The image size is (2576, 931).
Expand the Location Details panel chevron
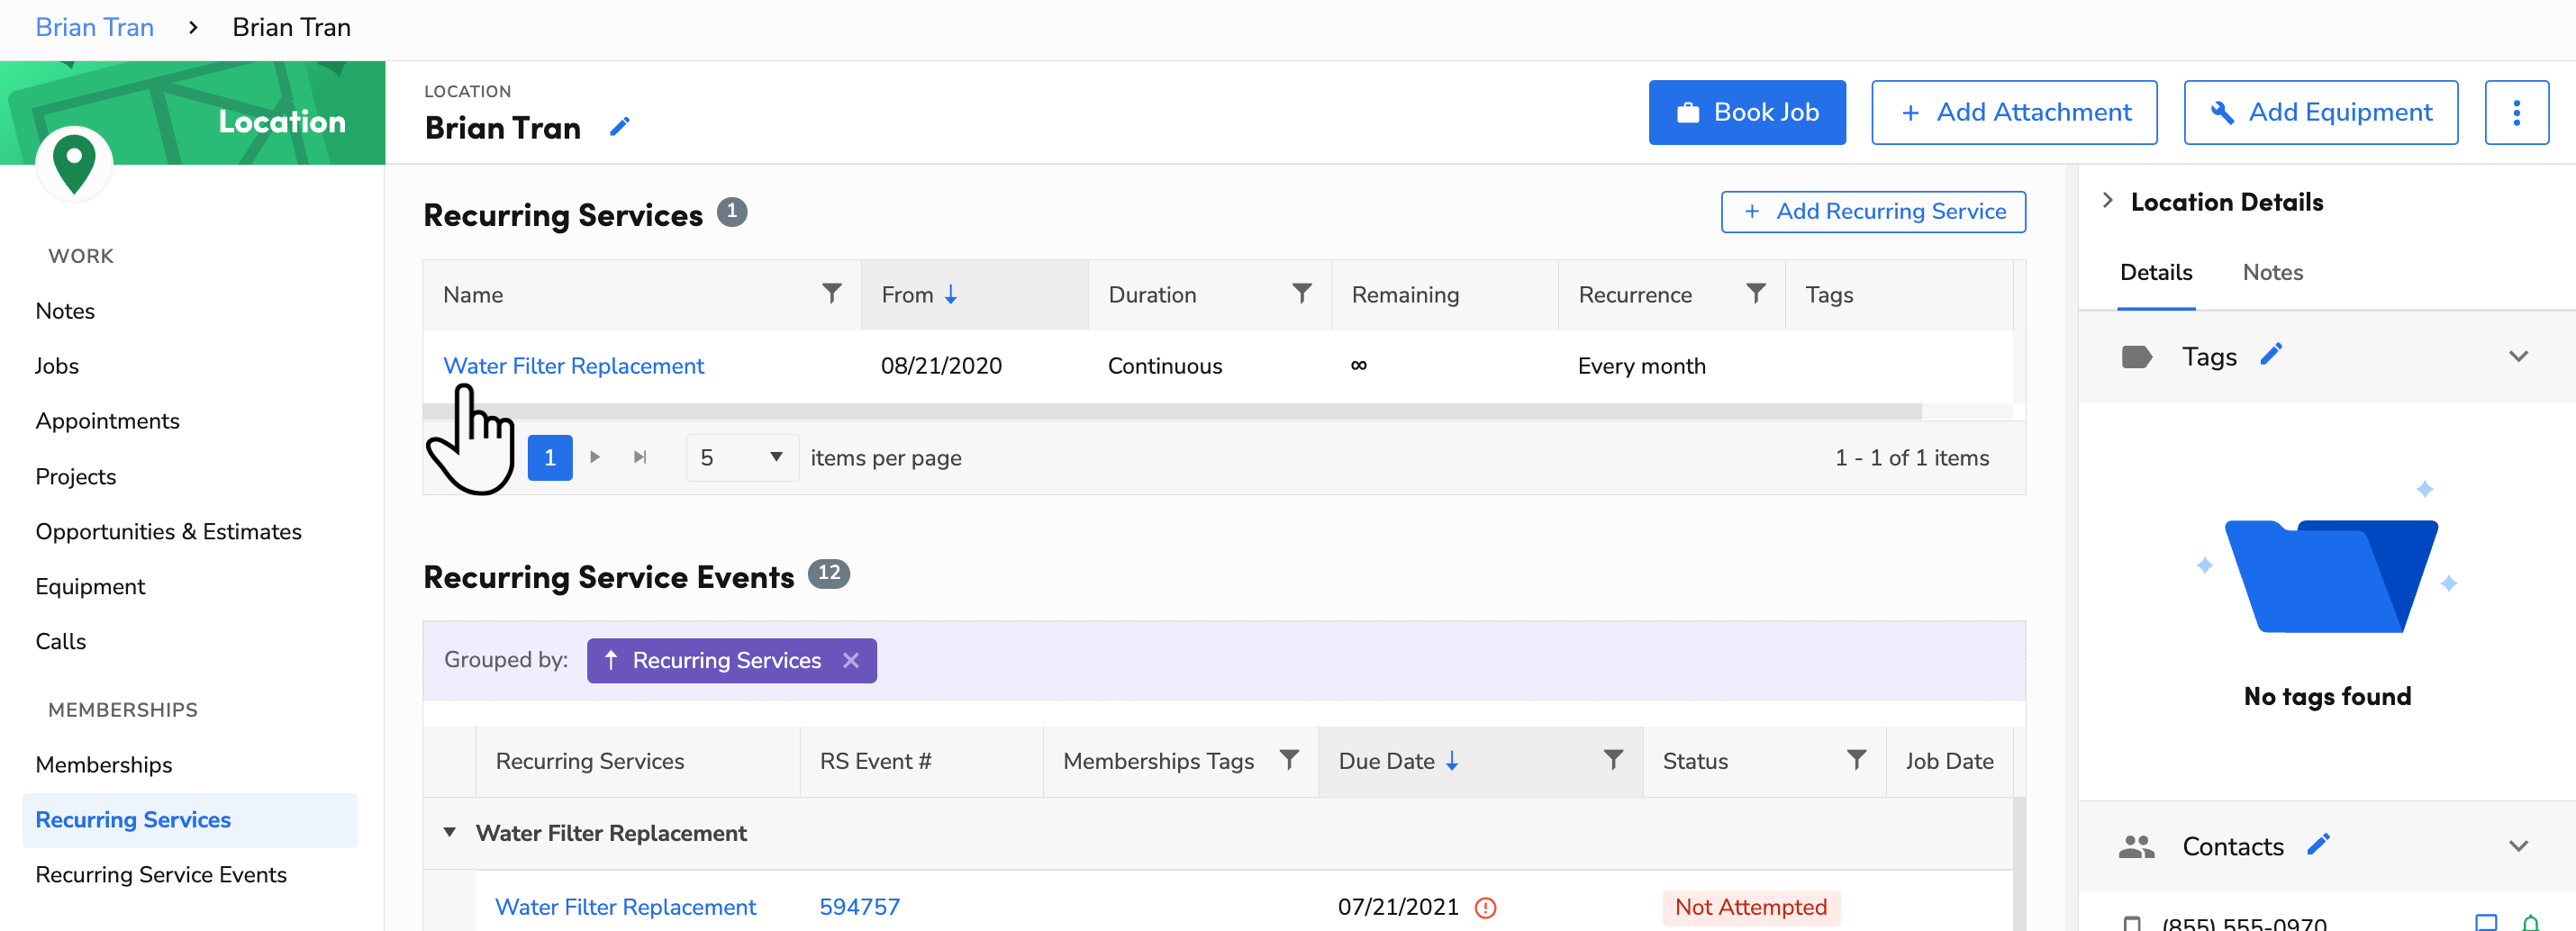2107,201
